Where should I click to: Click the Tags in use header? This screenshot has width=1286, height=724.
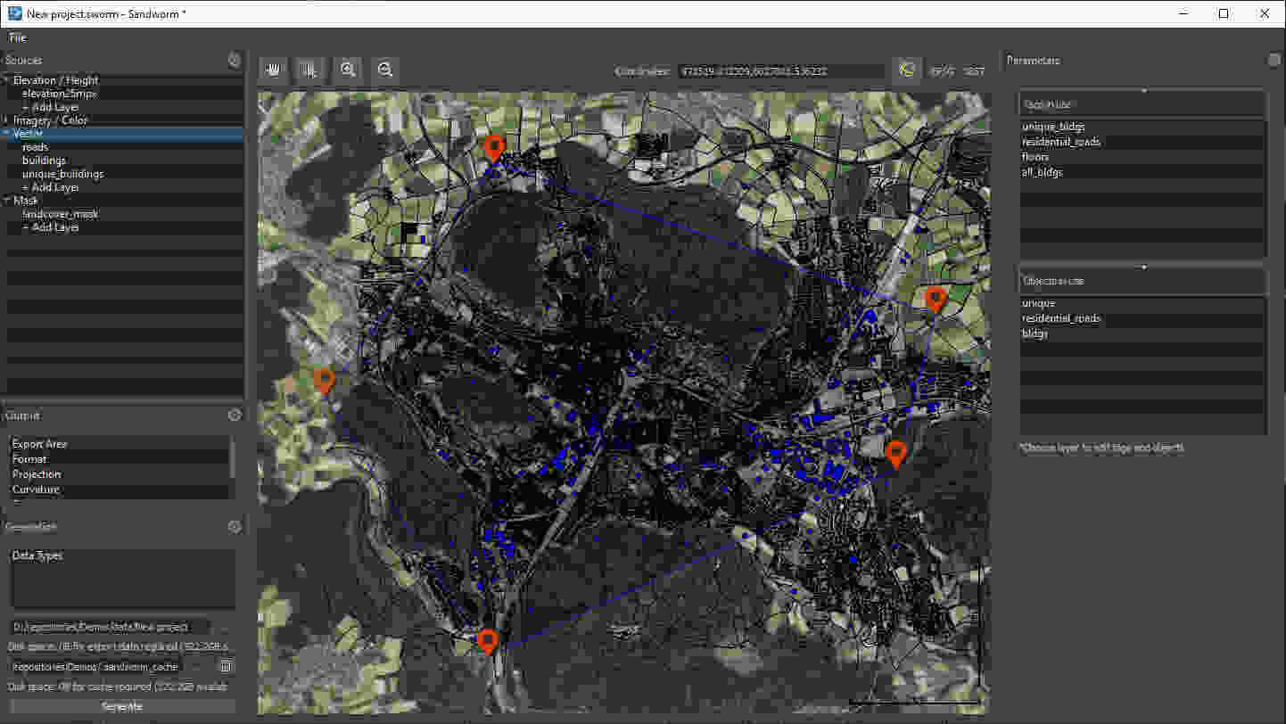click(x=1144, y=104)
